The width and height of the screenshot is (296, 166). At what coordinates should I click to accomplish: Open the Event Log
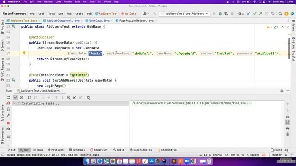(x=279, y=150)
